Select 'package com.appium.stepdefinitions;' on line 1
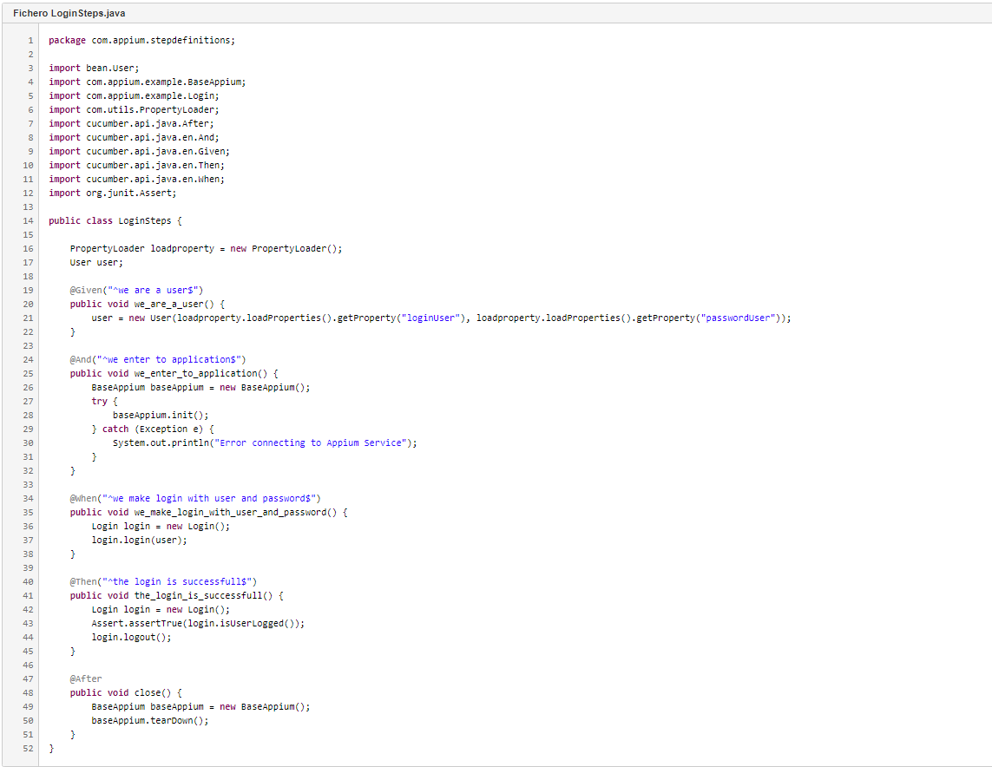This screenshot has width=992, height=767. (x=141, y=40)
